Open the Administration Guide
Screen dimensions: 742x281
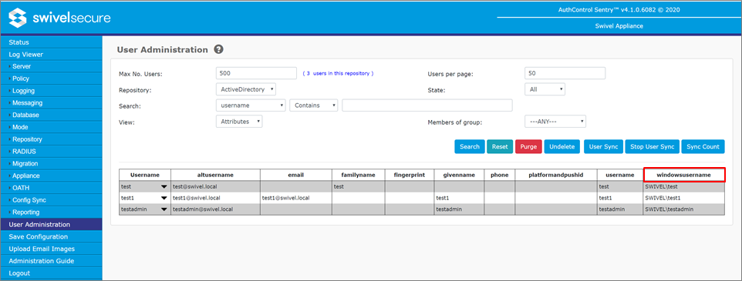click(51, 261)
